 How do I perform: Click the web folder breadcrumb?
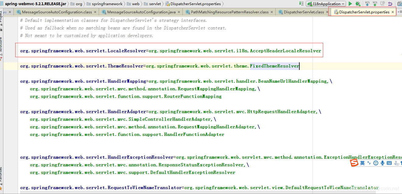point(133,4)
